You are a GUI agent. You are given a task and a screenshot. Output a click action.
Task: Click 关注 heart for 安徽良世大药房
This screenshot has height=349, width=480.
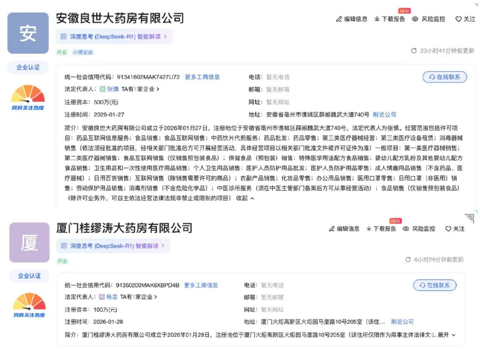coord(465,19)
